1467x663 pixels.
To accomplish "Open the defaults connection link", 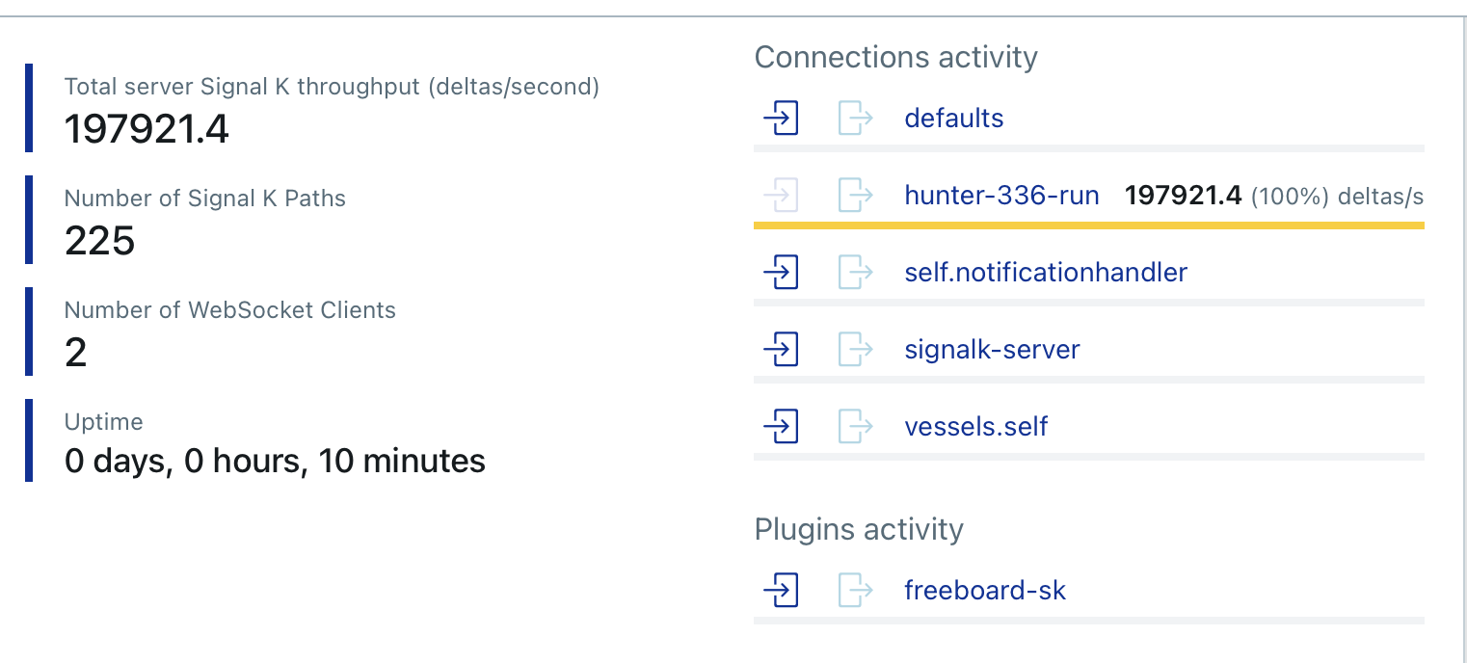I will [x=954, y=119].
